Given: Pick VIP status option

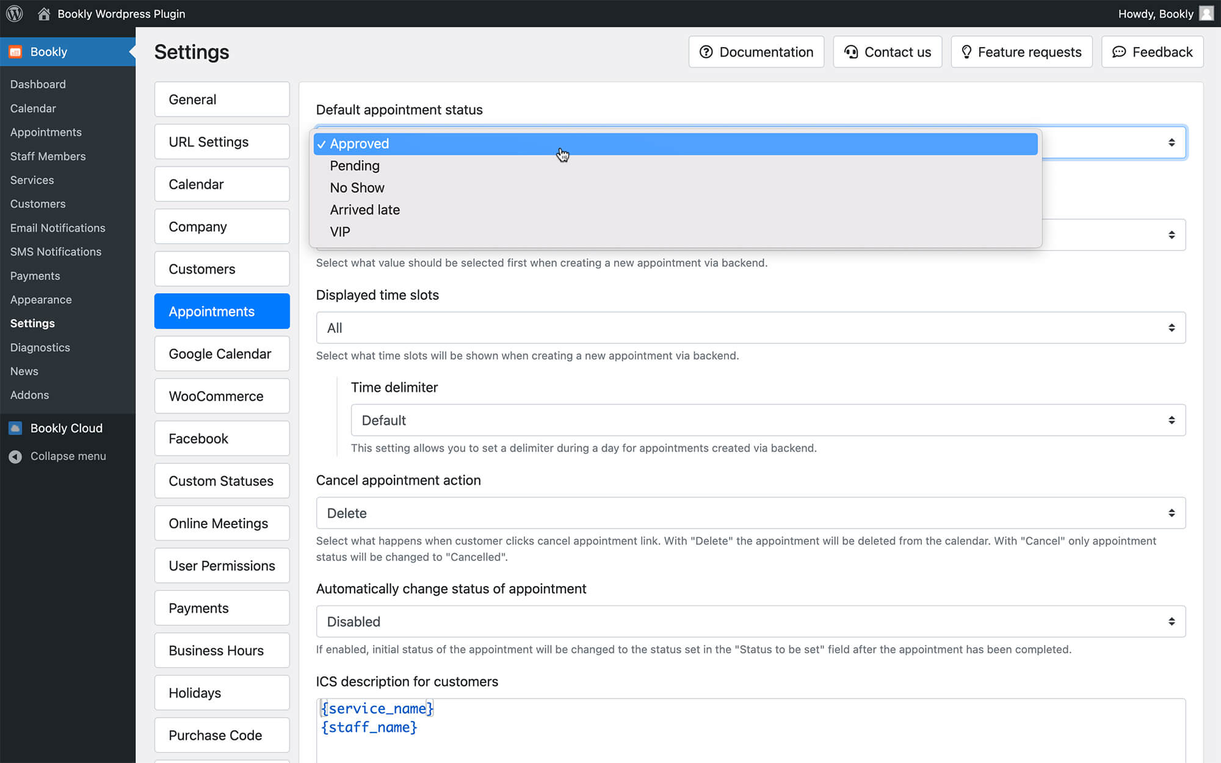Looking at the screenshot, I should click(x=675, y=231).
